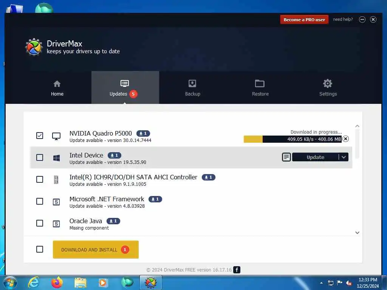
Task: Click the list scroll down chevron
Action: click(x=357, y=233)
